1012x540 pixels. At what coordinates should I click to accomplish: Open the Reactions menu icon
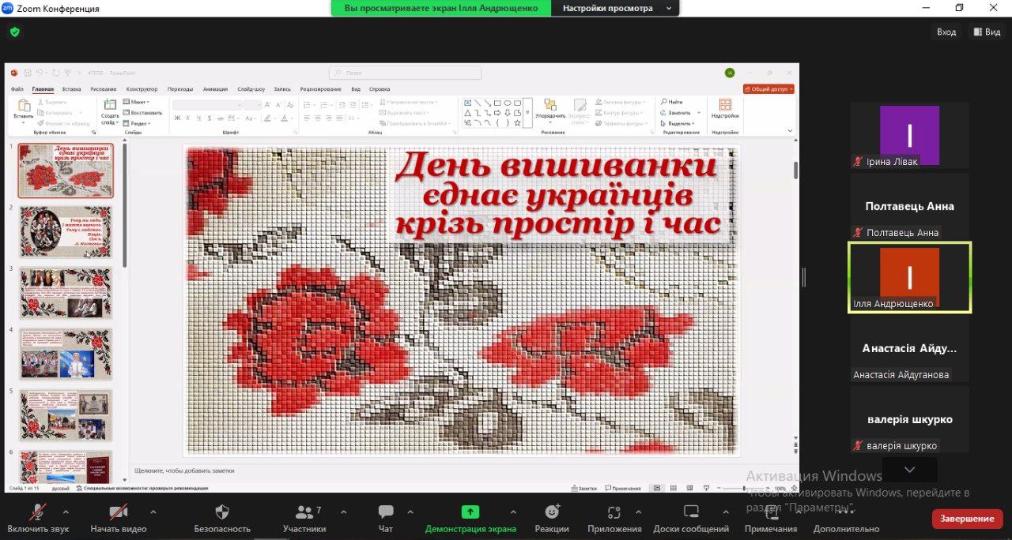[552, 512]
